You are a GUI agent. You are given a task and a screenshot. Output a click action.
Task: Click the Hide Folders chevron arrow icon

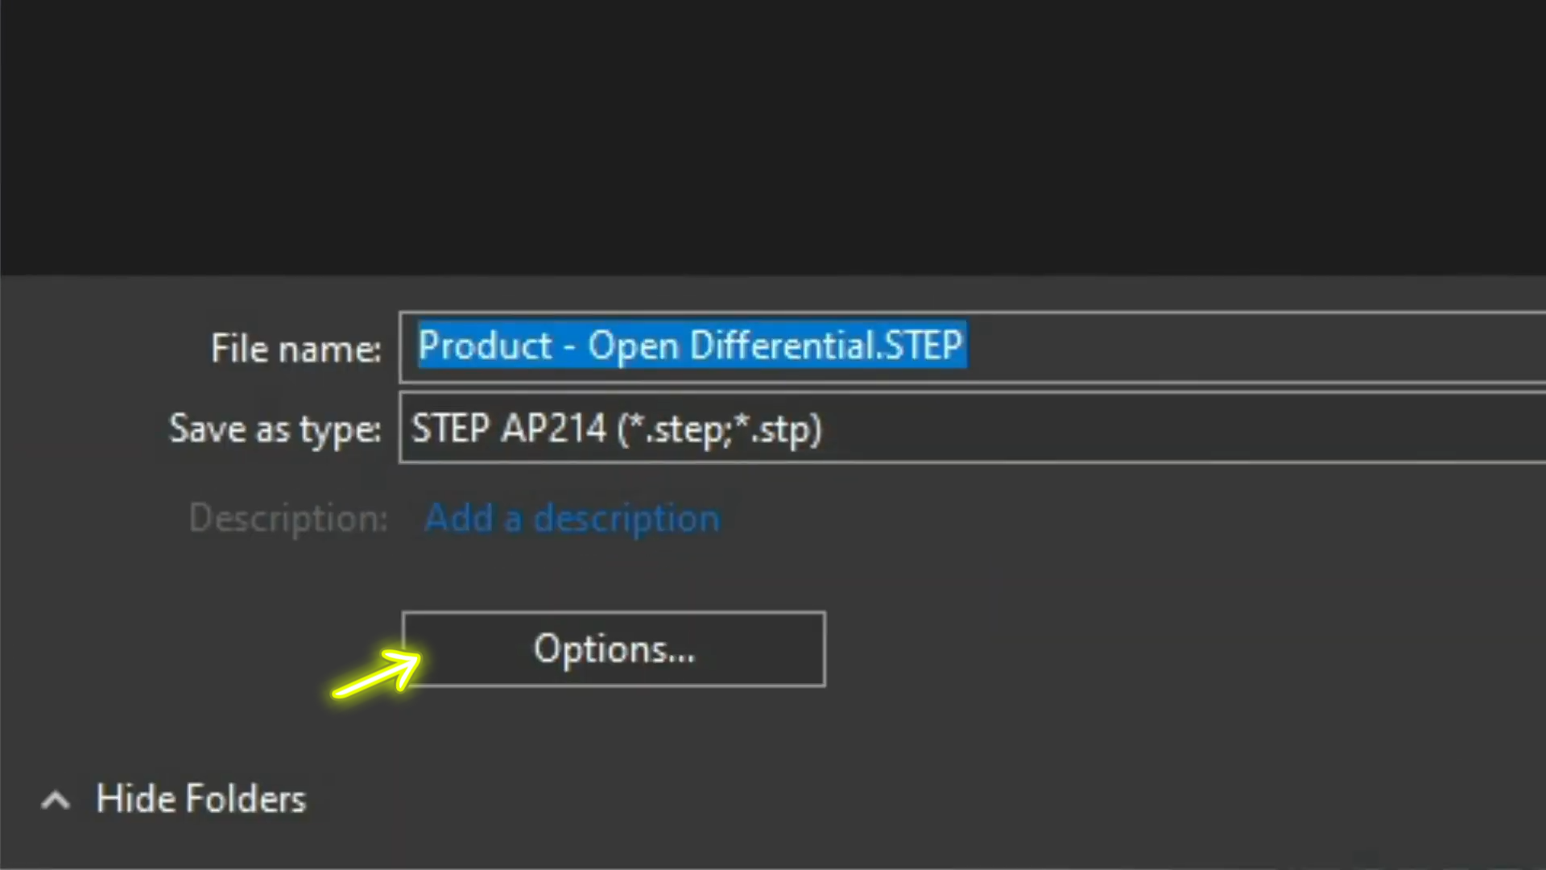(56, 800)
